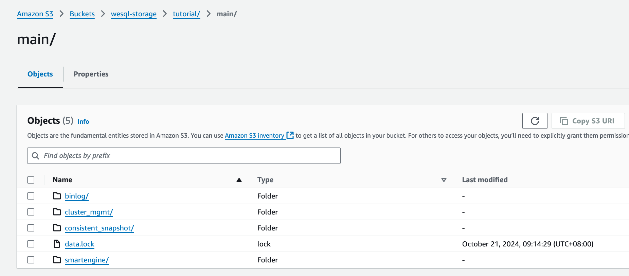629x276 pixels.
Task: Click the Name column header label
Action: 62,180
